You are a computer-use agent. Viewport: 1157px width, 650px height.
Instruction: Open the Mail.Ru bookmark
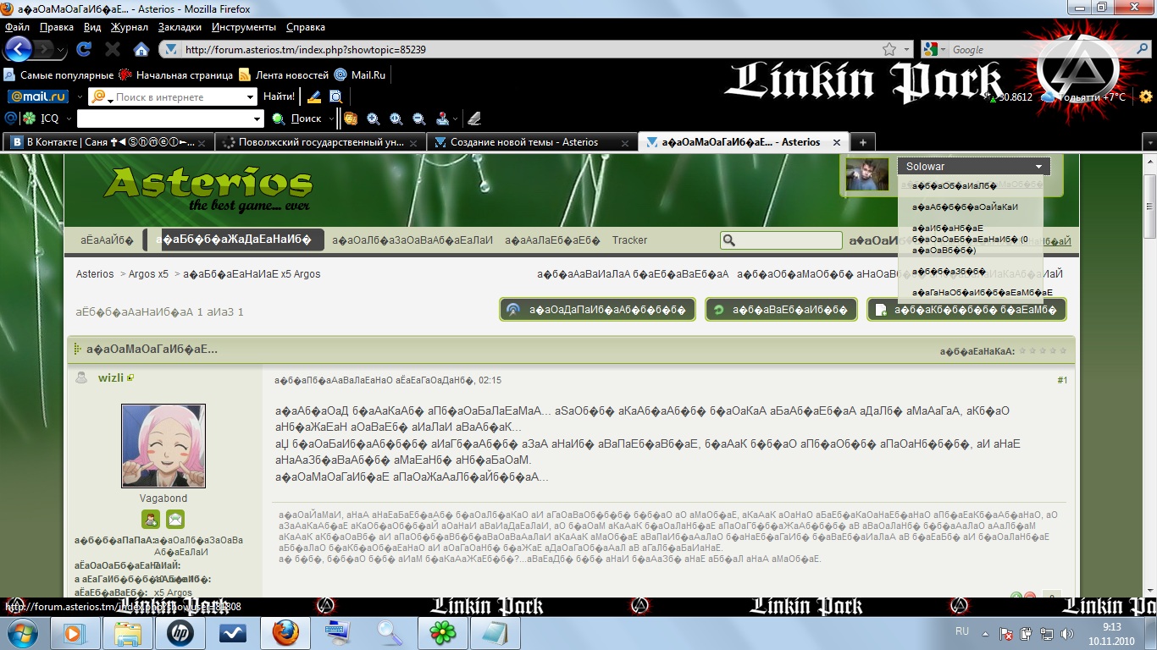[360, 74]
